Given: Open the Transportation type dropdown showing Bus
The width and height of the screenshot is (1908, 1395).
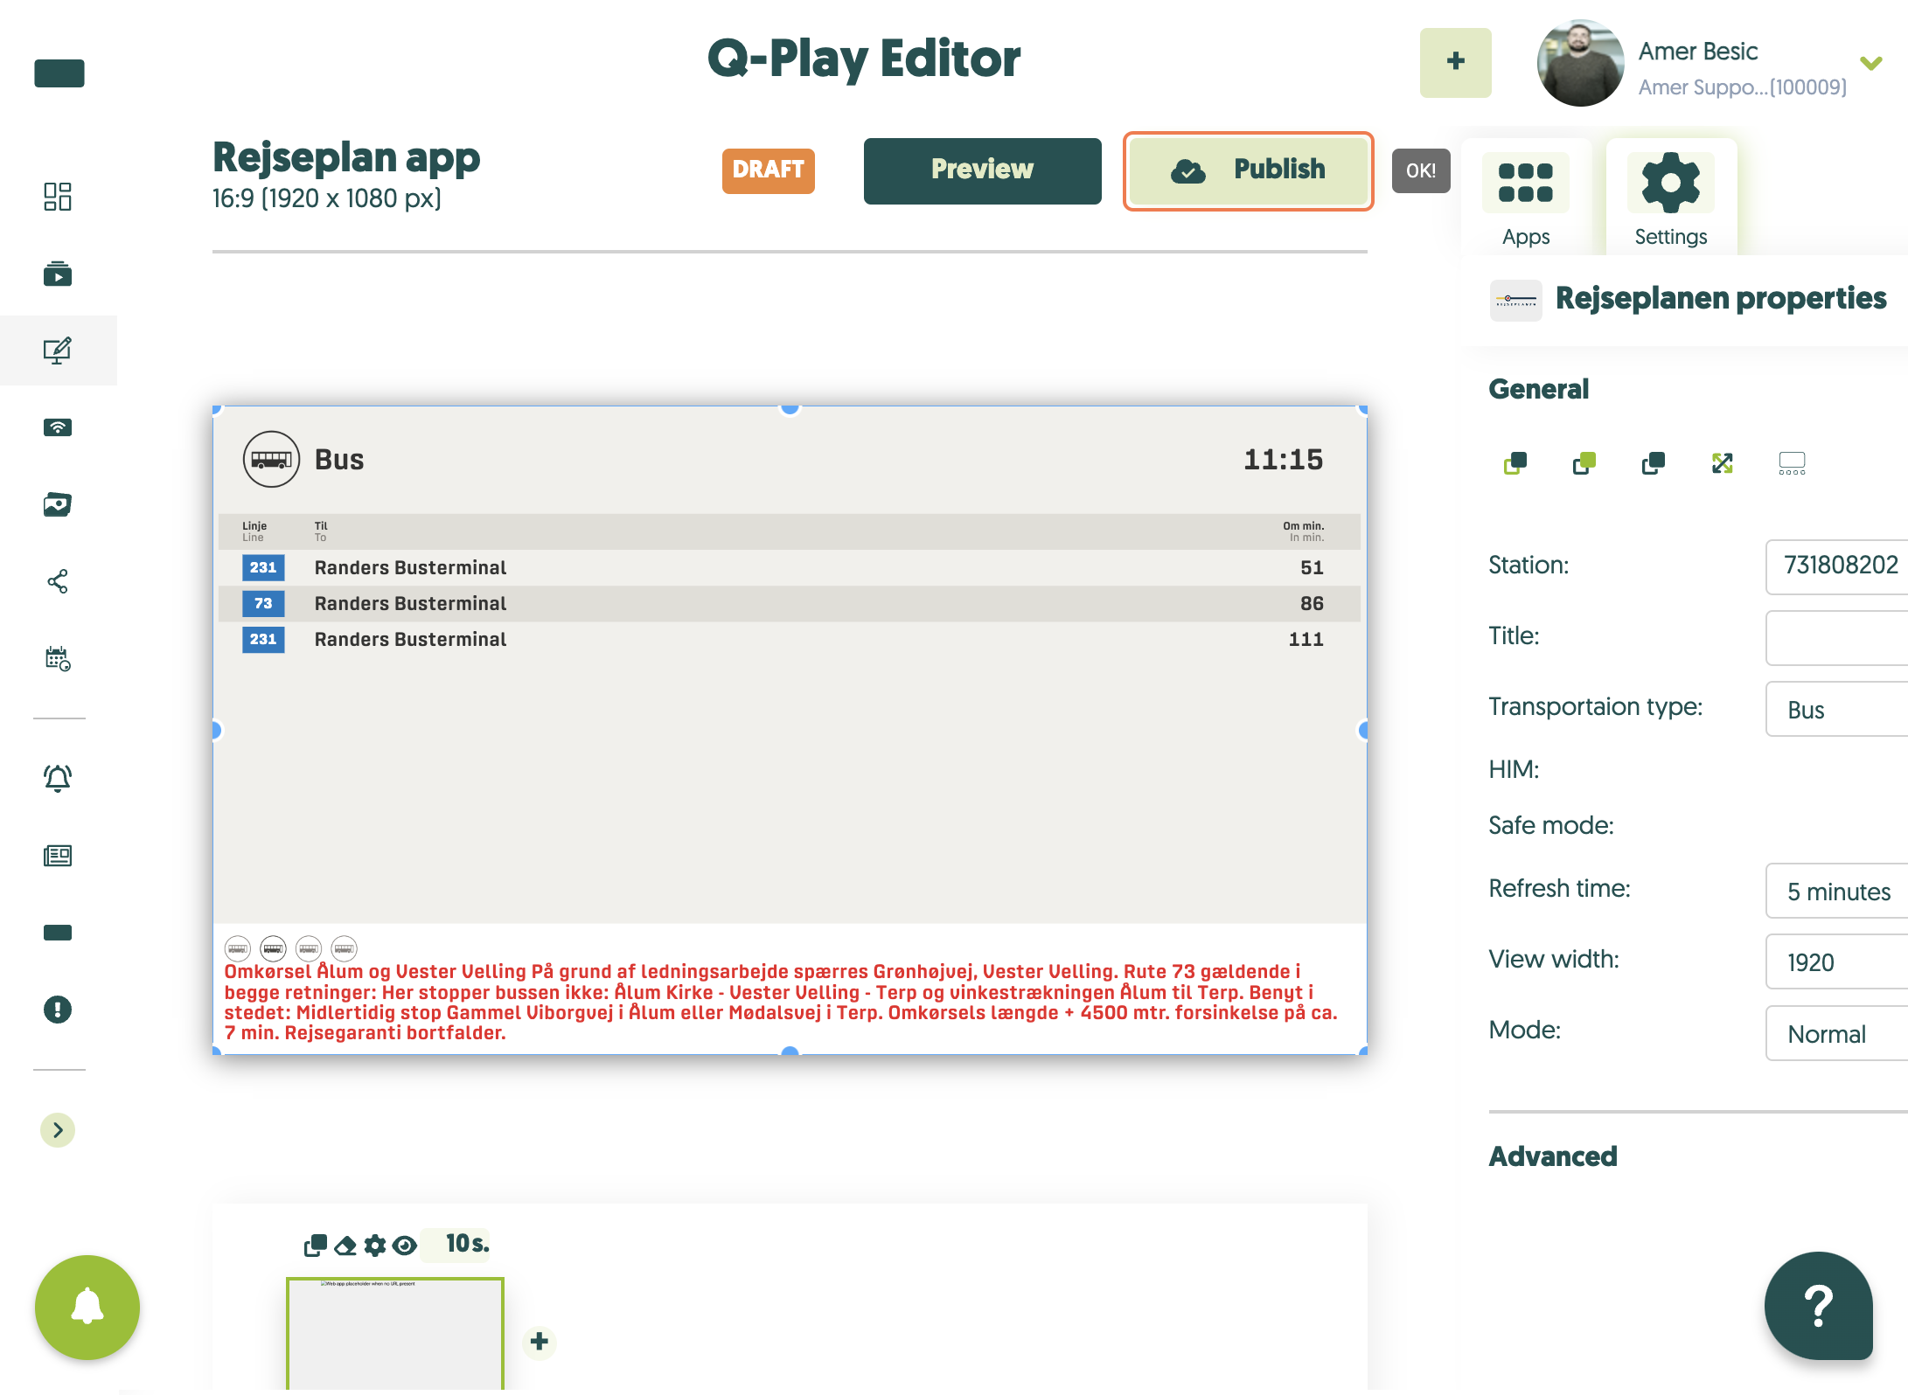Looking at the screenshot, I should pos(1837,709).
